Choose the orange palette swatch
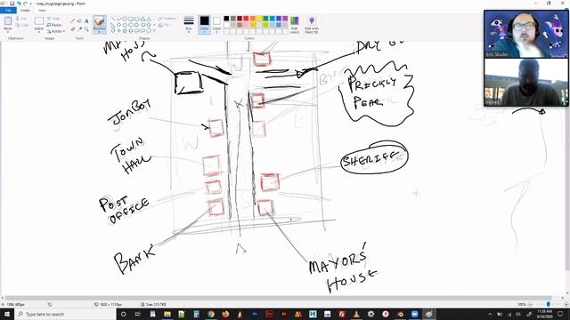Screen dimensions: 570x320 point(253,19)
